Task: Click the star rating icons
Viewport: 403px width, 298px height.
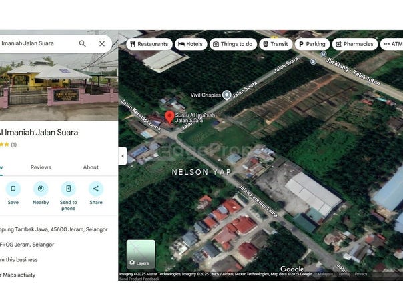Action: pos(5,145)
